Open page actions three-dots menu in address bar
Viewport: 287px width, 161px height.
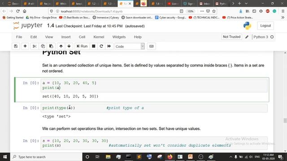[x=202, y=11]
